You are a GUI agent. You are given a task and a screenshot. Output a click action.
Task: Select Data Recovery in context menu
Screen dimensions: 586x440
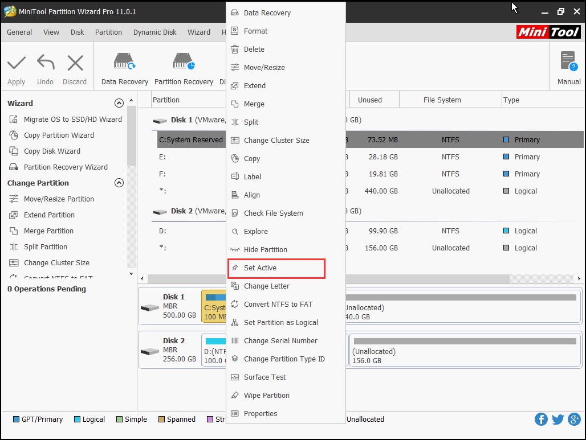coord(286,13)
